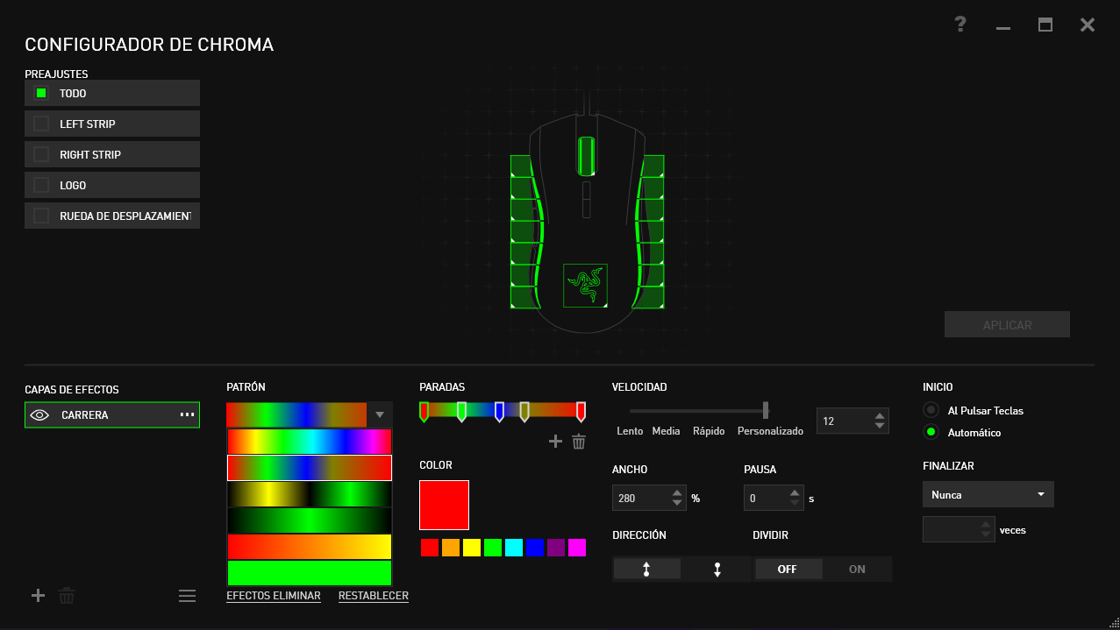The width and height of the screenshot is (1120, 630).
Task: Set speed to the Media label
Action: coord(666,431)
